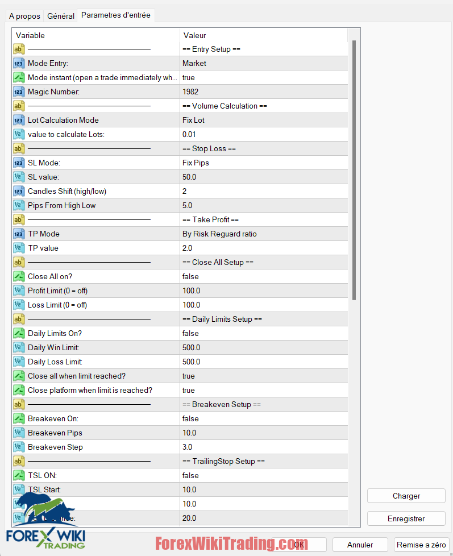
Task: Click the string icon beside Stop Loss header
Action: 19,148
